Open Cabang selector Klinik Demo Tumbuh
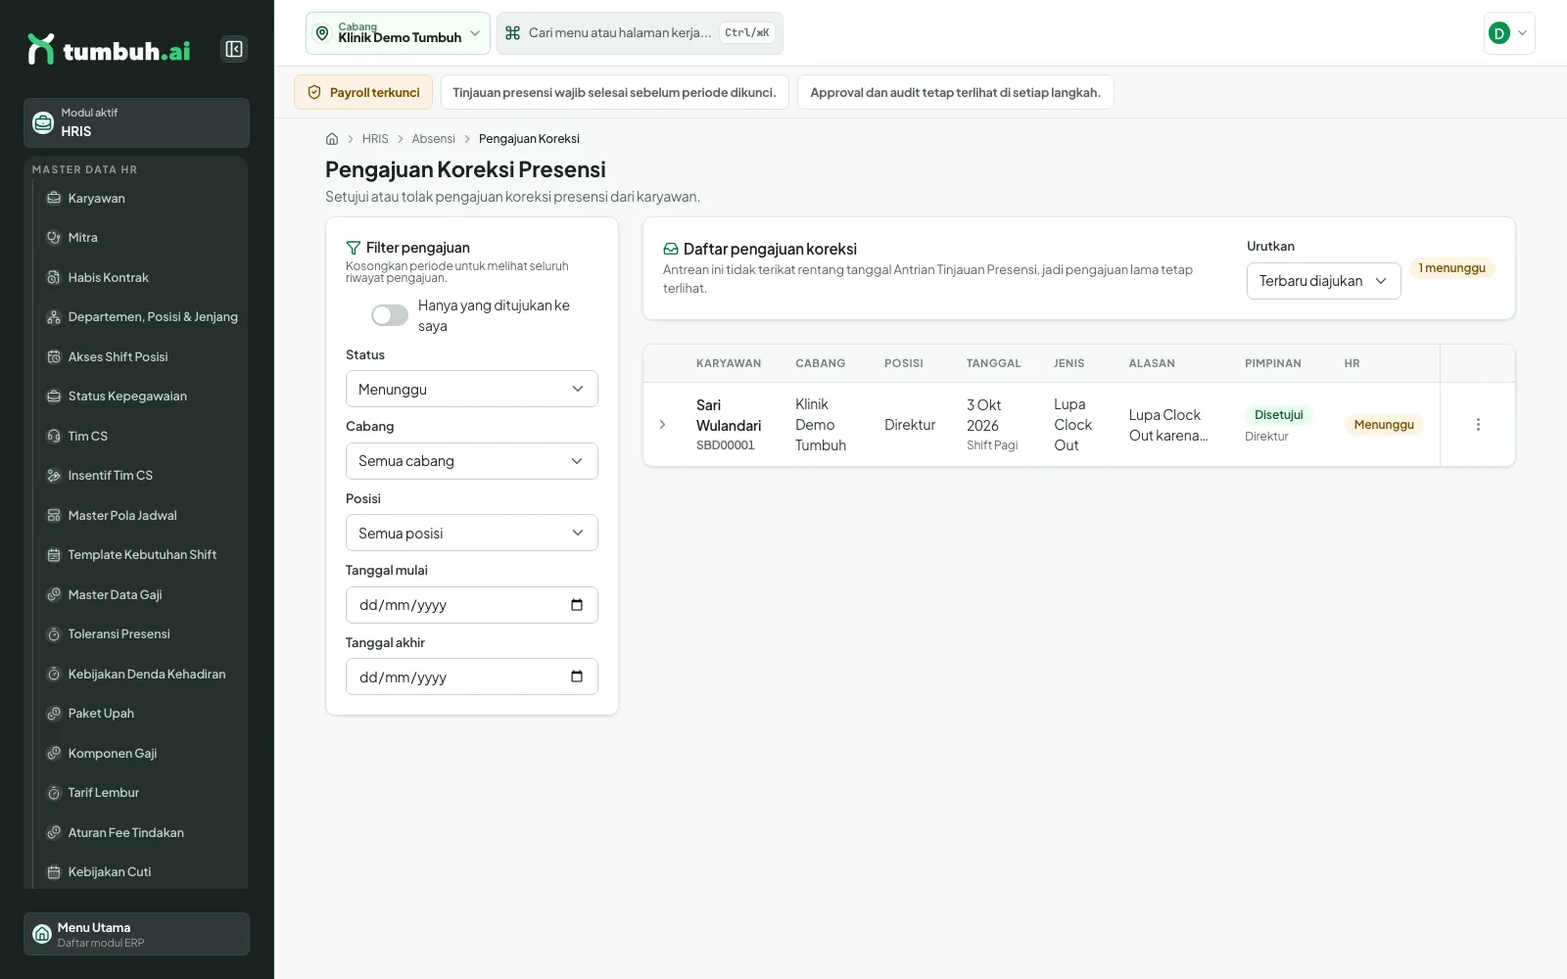1567x979 pixels. pos(398,33)
